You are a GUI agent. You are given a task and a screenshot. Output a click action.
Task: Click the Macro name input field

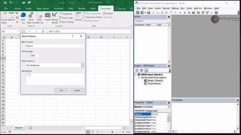pos(55,46)
